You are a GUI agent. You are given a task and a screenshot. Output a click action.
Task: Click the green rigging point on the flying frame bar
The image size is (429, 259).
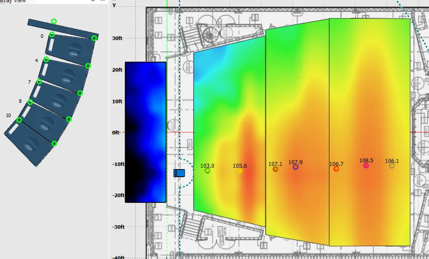pos(54,21)
